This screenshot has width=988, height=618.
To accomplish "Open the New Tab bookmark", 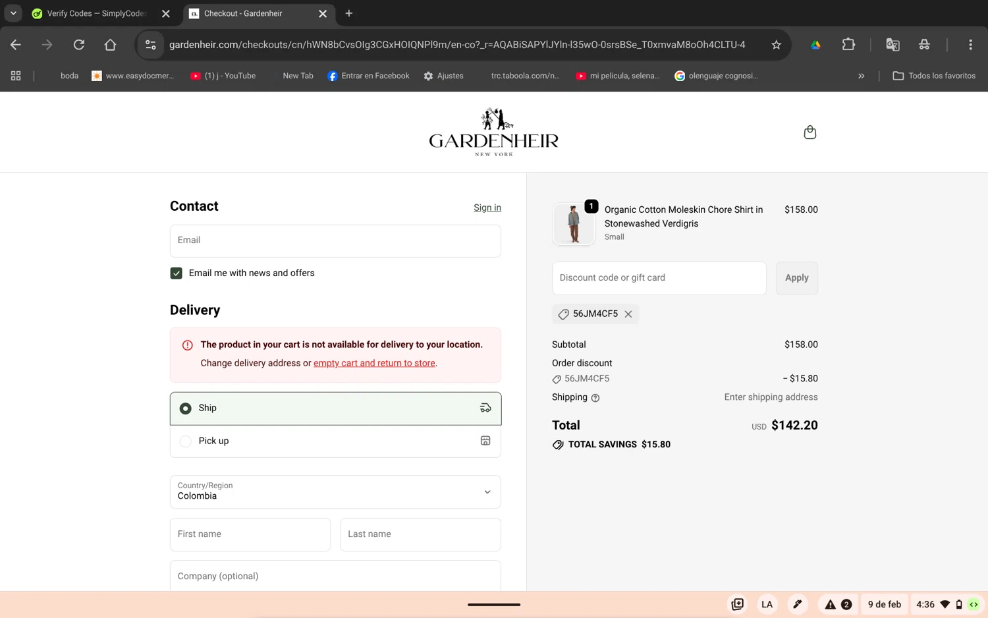I will coord(298,76).
